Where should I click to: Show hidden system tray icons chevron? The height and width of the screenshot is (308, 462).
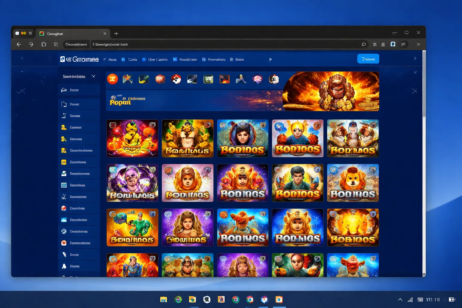pyautogui.click(x=400, y=300)
